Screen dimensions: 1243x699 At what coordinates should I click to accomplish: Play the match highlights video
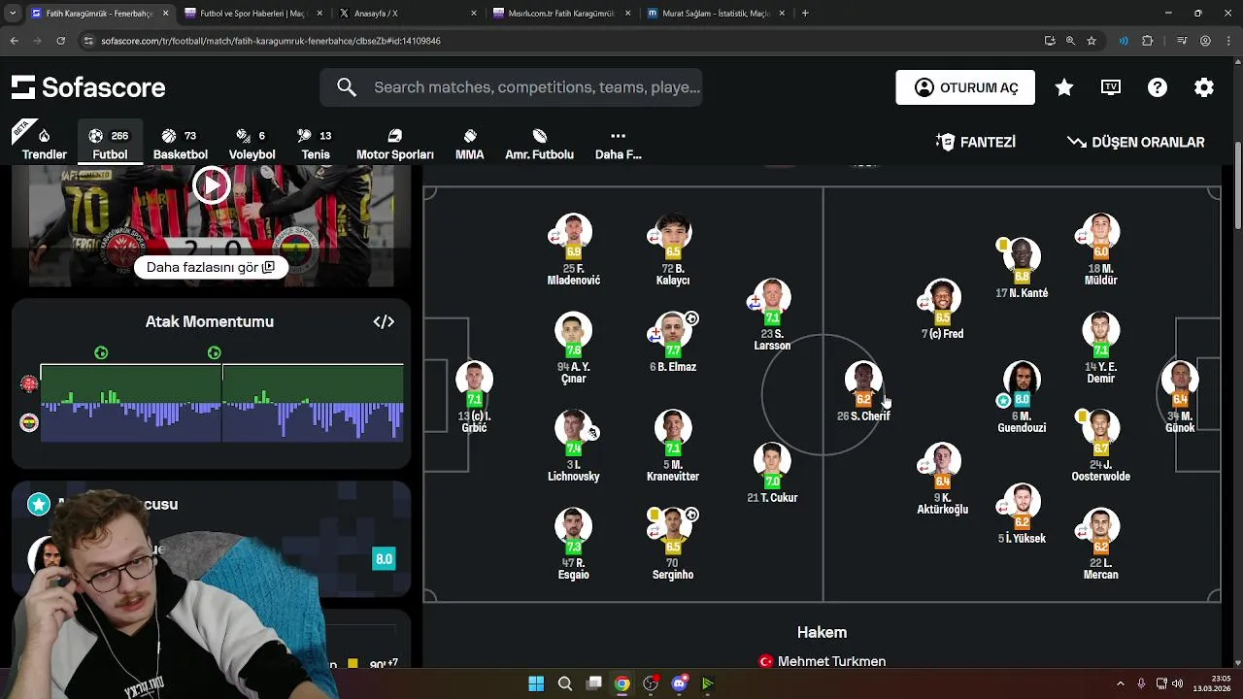pos(211,185)
